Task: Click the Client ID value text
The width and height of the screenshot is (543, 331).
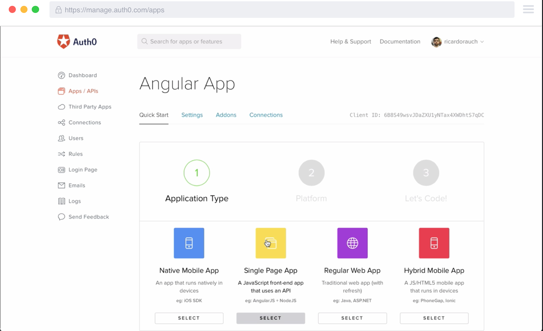Action: pyautogui.click(x=434, y=115)
